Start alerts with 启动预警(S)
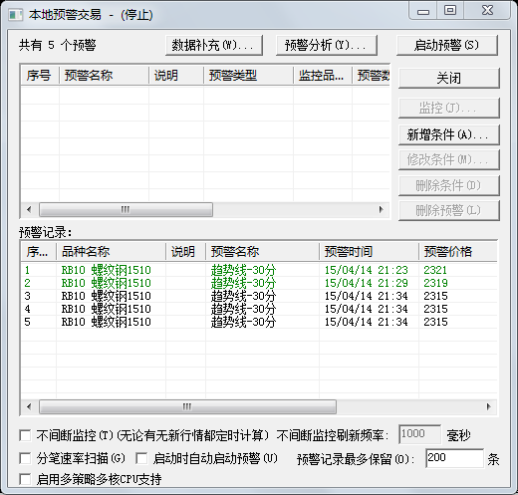518x495 pixels. pyautogui.click(x=447, y=45)
